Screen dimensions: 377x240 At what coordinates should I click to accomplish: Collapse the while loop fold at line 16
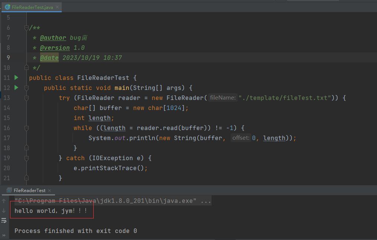coord(27,128)
